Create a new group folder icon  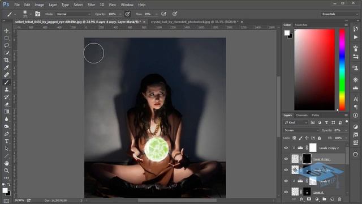324,199
